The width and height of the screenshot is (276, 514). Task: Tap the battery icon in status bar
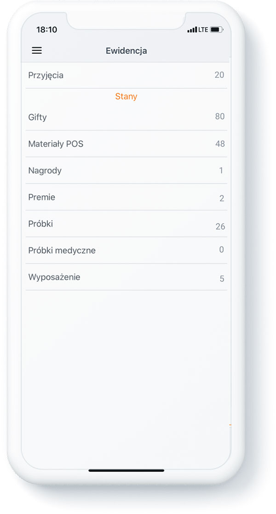coord(216,30)
